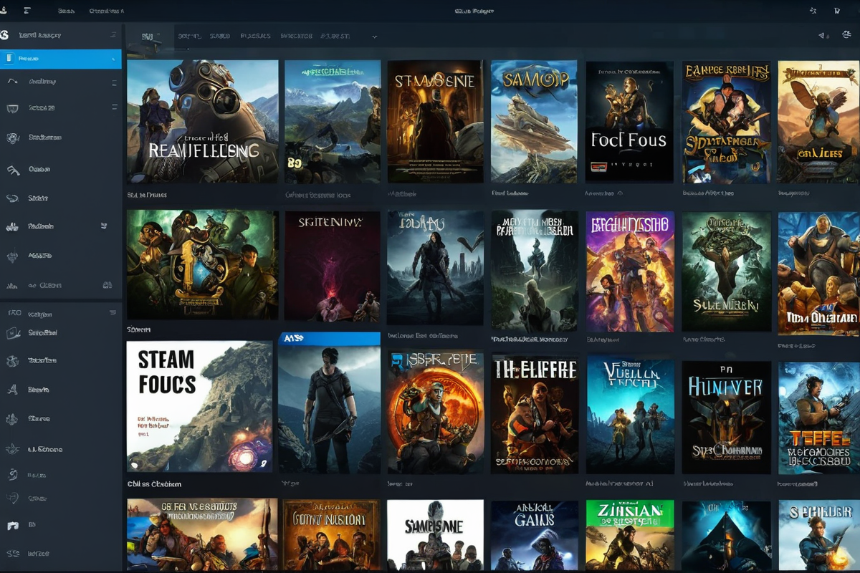The width and height of the screenshot is (860, 573).
Task: Open the green "ZIHSIAN" game cover
Action: 630,535
